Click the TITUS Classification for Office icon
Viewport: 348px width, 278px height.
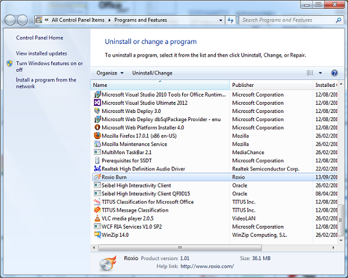(x=97, y=202)
